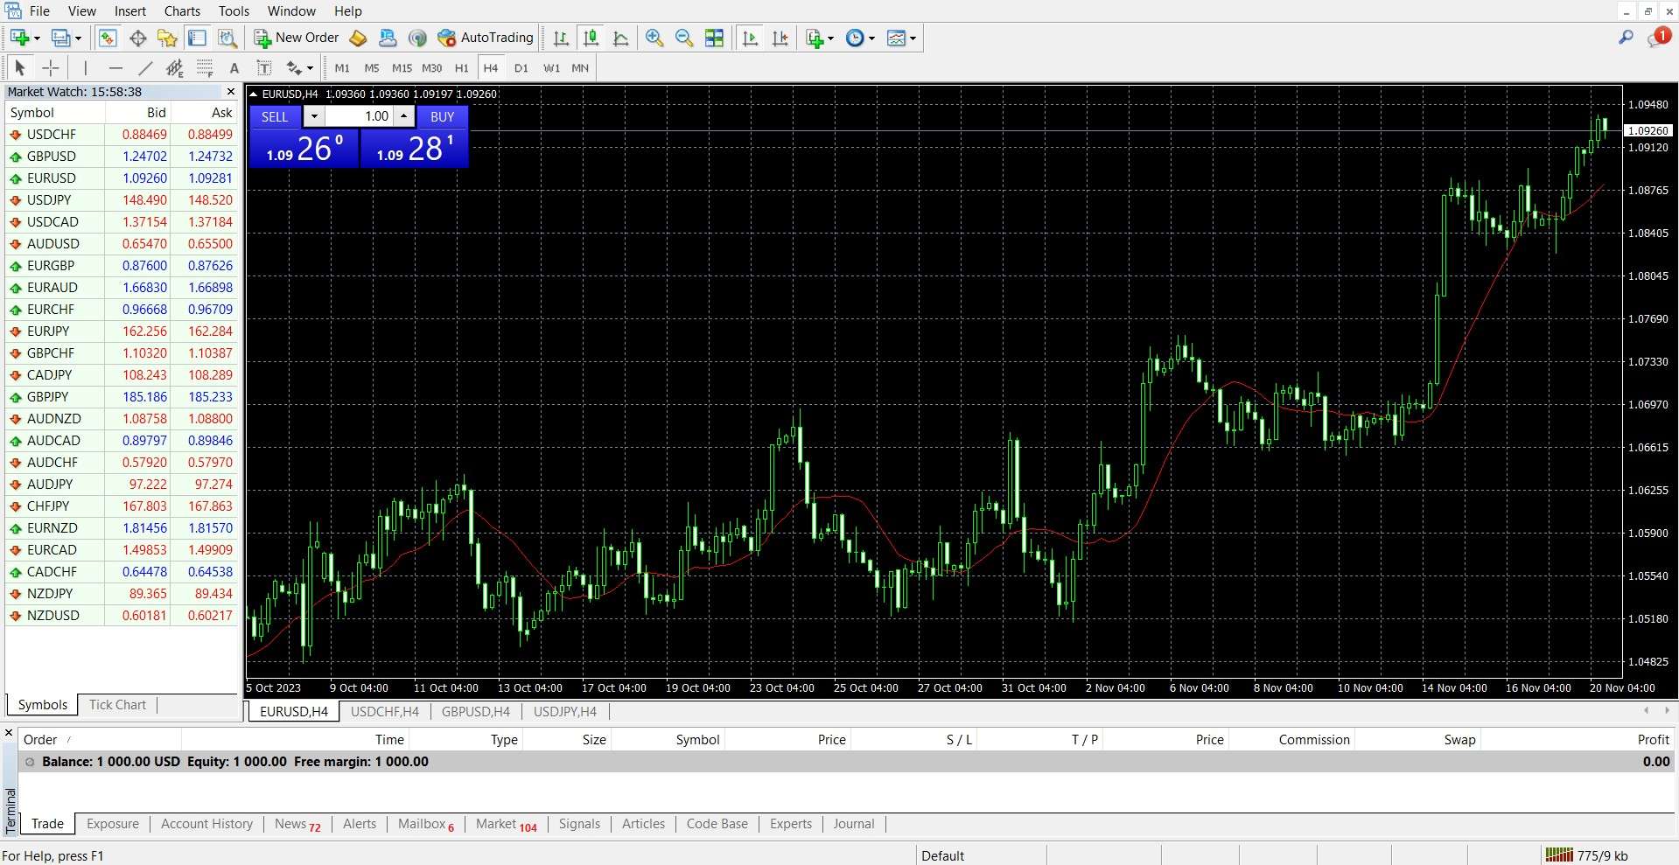1679x865 pixels.
Task: Switch timeframe to M15
Action: click(402, 68)
